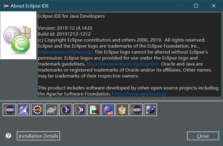Follow the eclipse.org/logotm/ guidelines link
Screen dimensions: 223x146
pos(123,64)
